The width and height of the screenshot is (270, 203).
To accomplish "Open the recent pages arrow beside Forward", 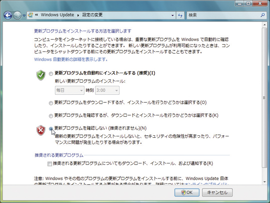I will coord(24,16).
